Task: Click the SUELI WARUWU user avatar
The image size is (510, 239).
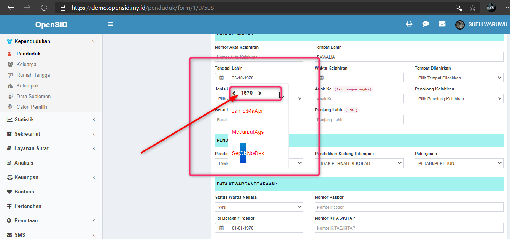Action: pyautogui.click(x=460, y=25)
